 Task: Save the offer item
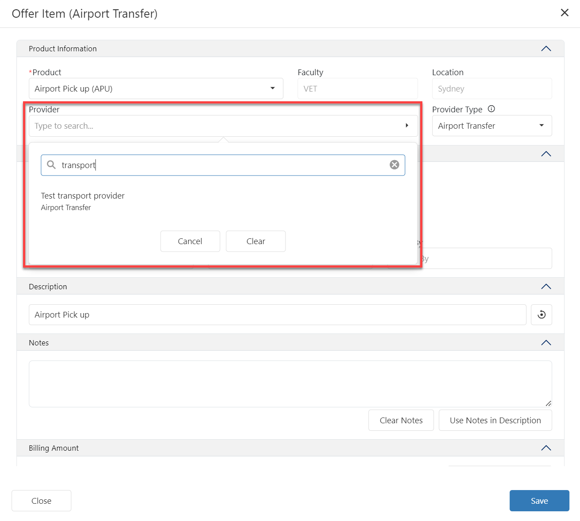(x=539, y=501)
